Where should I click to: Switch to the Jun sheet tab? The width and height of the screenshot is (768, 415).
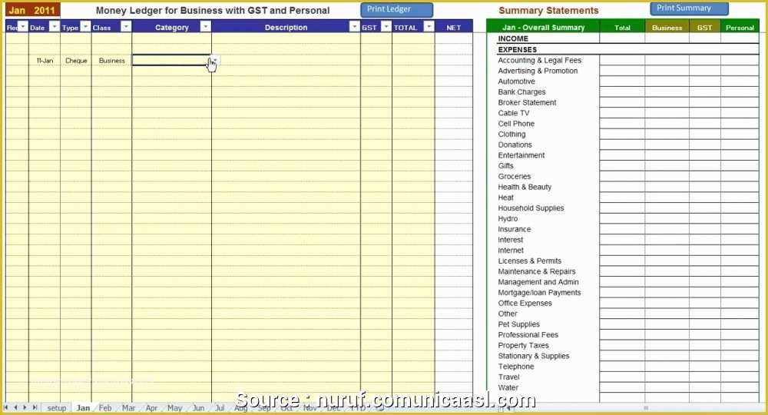198,408
